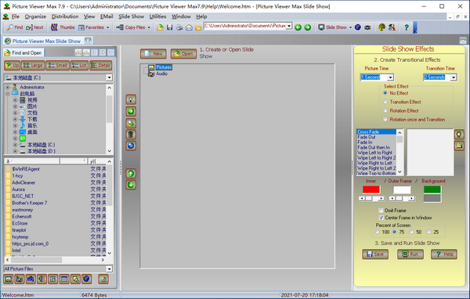Open Thumbs view from the toolbar
This screenshot has height=299, width=470.
[x=63, y=27]
